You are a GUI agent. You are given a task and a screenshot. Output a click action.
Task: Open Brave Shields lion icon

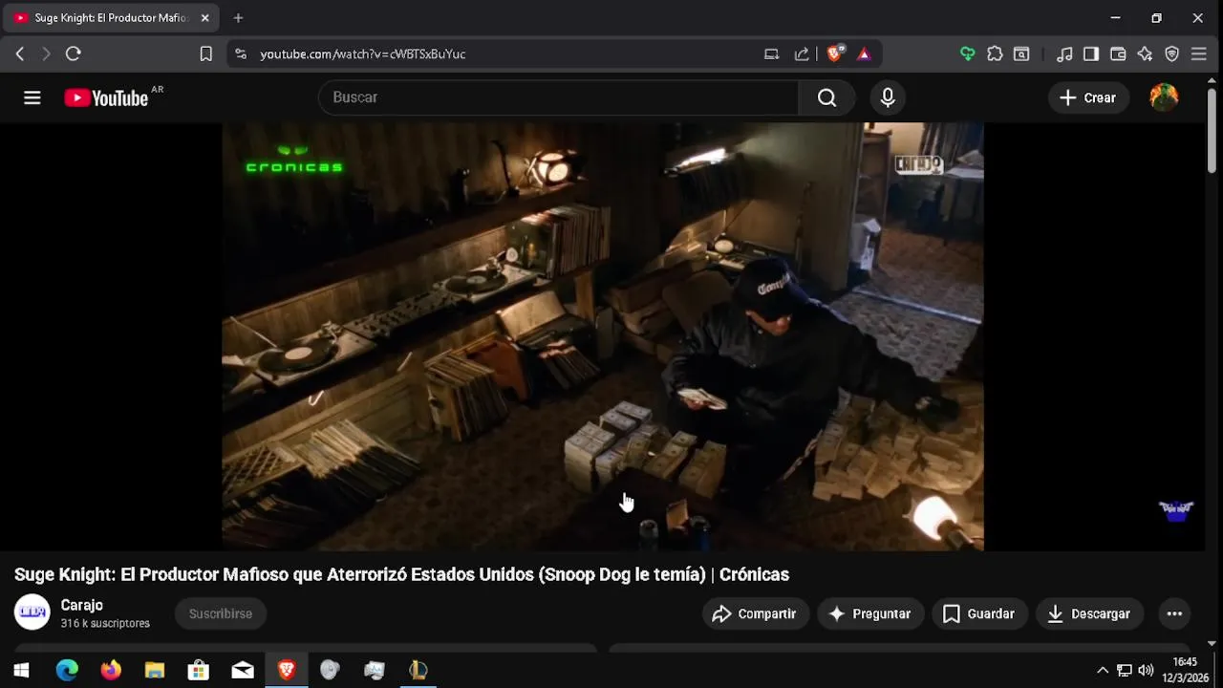click(835, 54)
